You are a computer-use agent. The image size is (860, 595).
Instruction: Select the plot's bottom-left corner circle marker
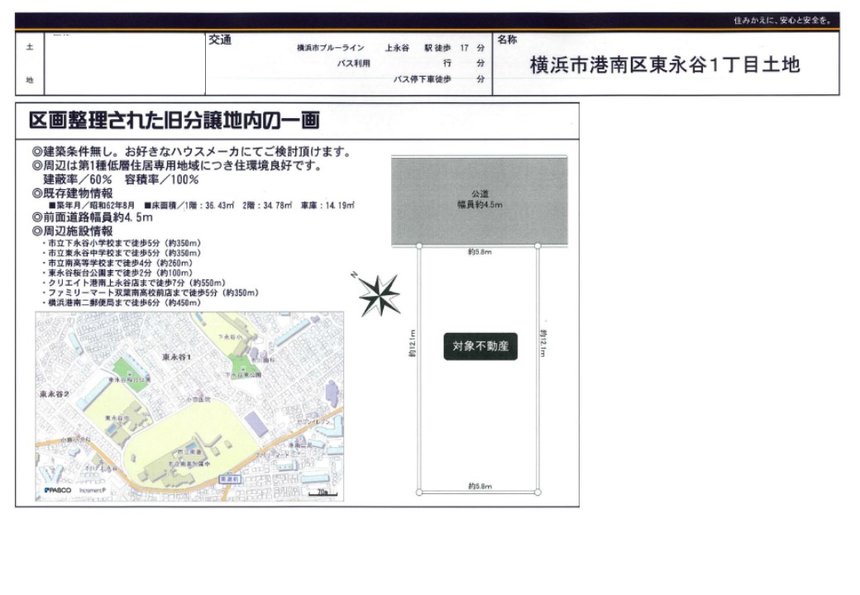pyautogui.click(x=419, y=492)
